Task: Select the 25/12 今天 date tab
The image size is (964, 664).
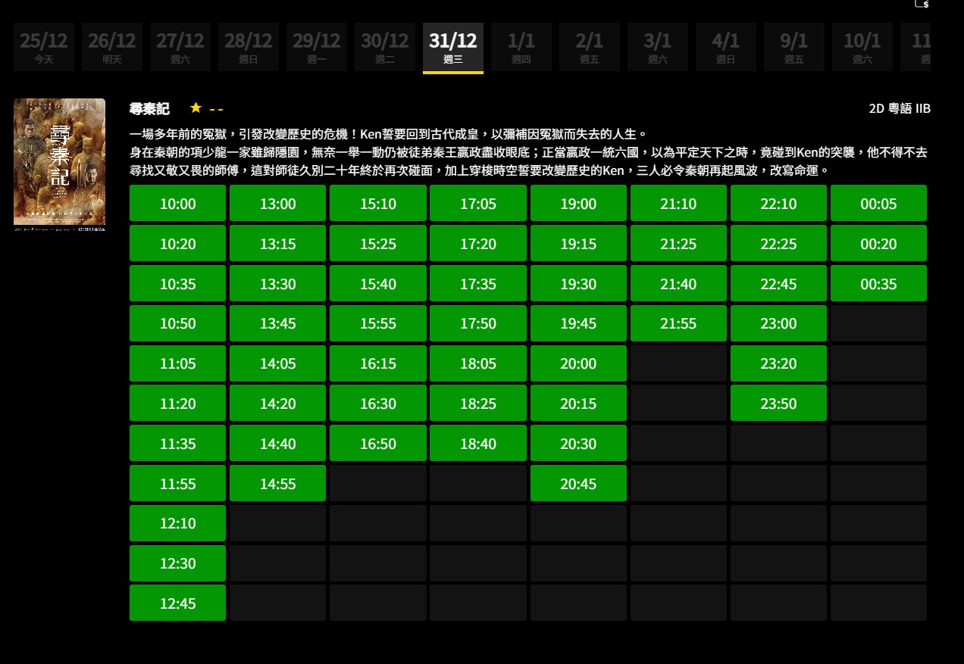Action: coord(43,46)
